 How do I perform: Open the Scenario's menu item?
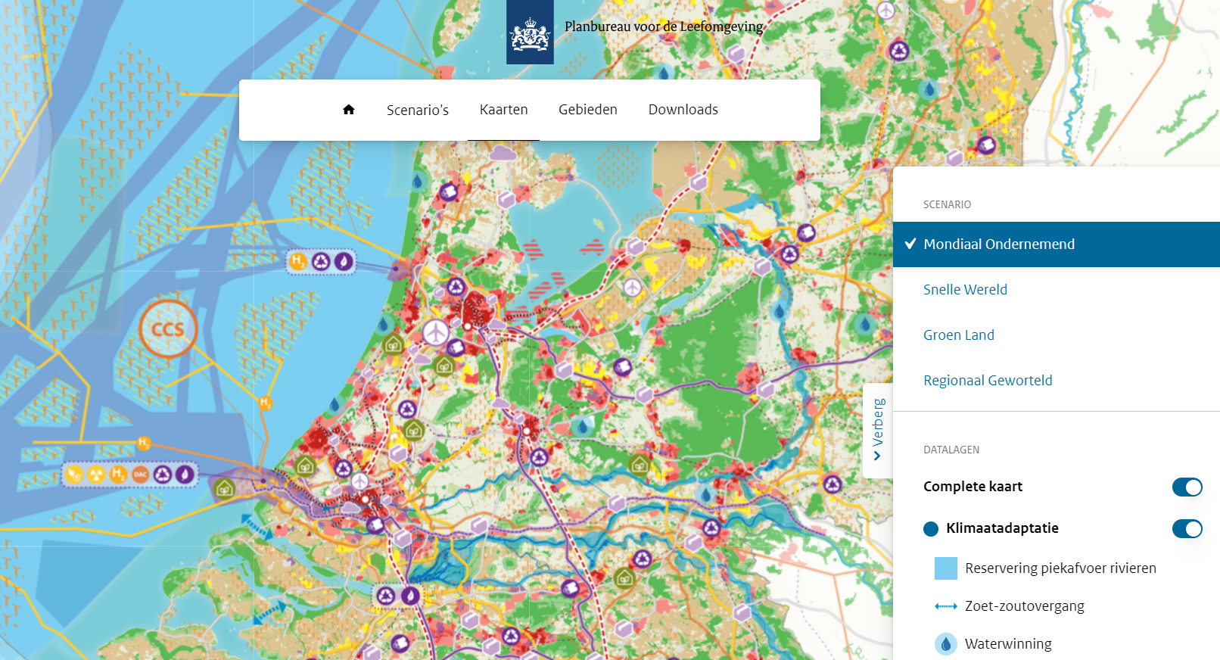418,111
